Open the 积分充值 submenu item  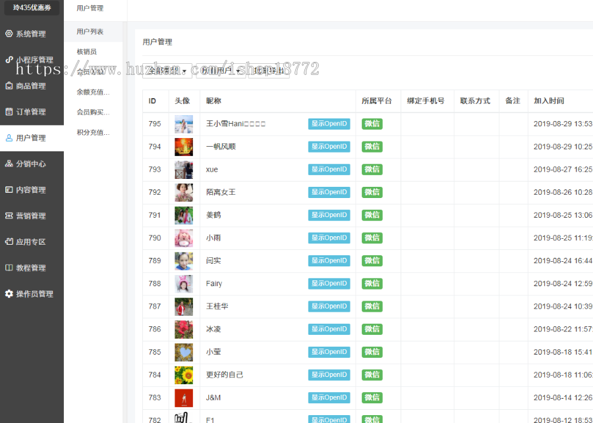click(x=93, y=133)
